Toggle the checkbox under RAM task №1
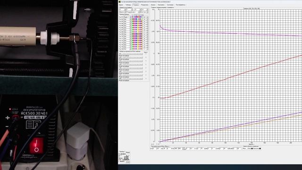The width and height of the screenshot is (302, 170). 119,56
